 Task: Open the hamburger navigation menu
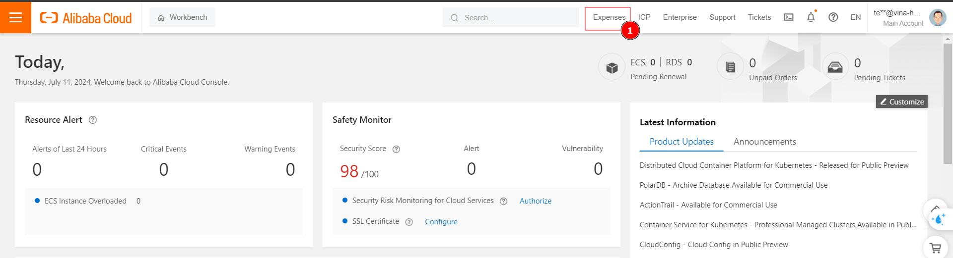(15, 18)
